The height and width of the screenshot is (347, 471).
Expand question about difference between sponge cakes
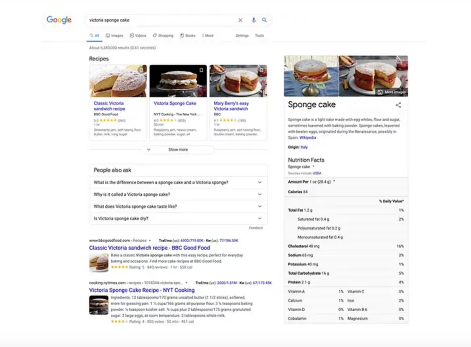point(178,182)
